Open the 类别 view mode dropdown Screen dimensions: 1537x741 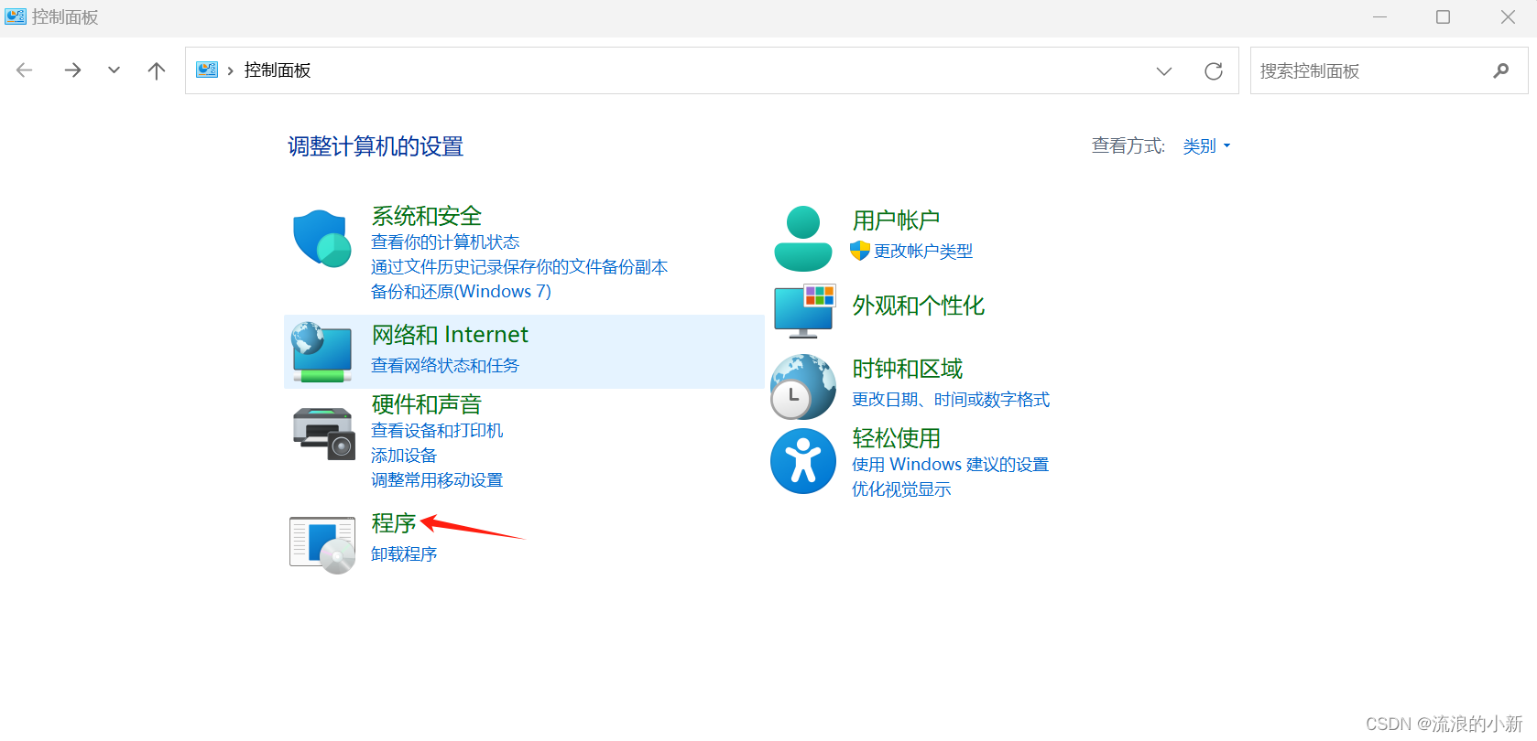click(x=1205, y=146)
